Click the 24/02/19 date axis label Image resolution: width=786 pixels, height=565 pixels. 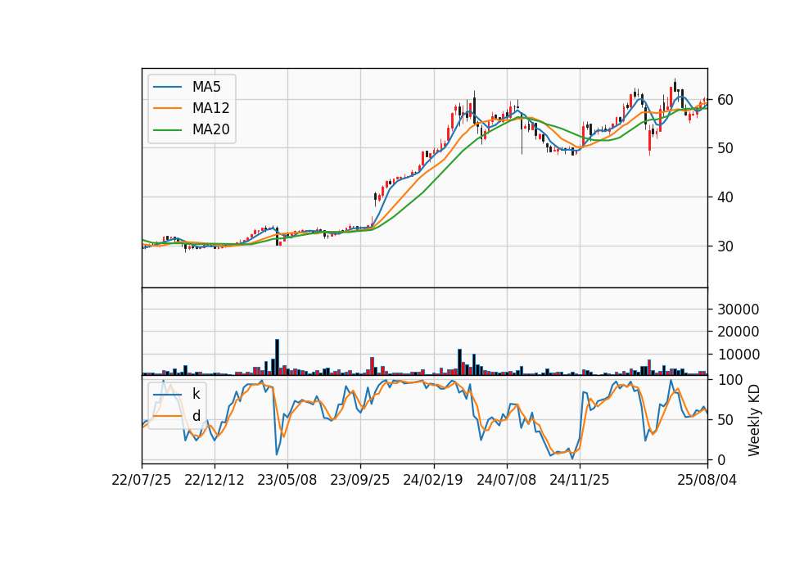[433, 480]
